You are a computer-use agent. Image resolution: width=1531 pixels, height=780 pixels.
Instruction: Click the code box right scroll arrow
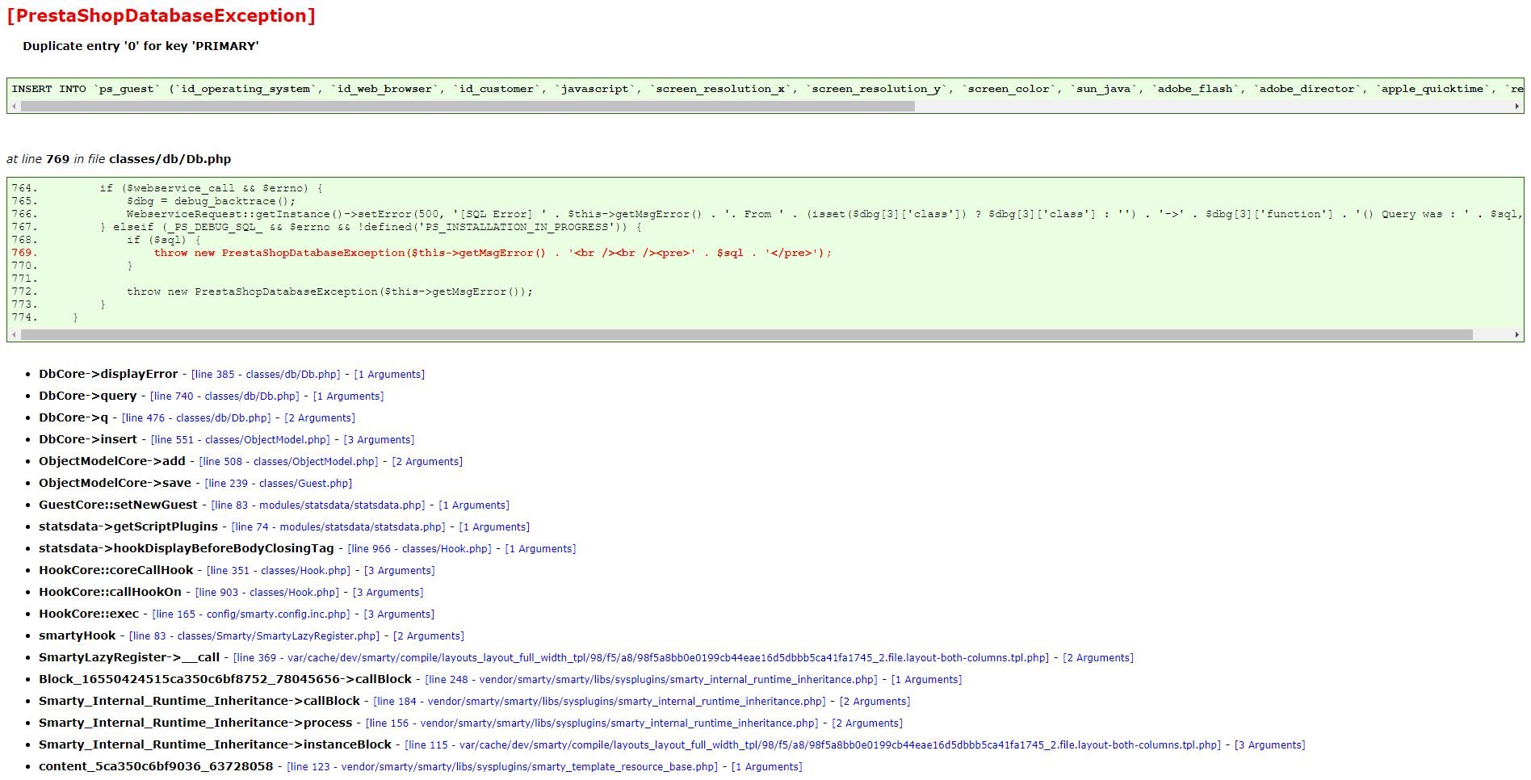[1516, 334]
